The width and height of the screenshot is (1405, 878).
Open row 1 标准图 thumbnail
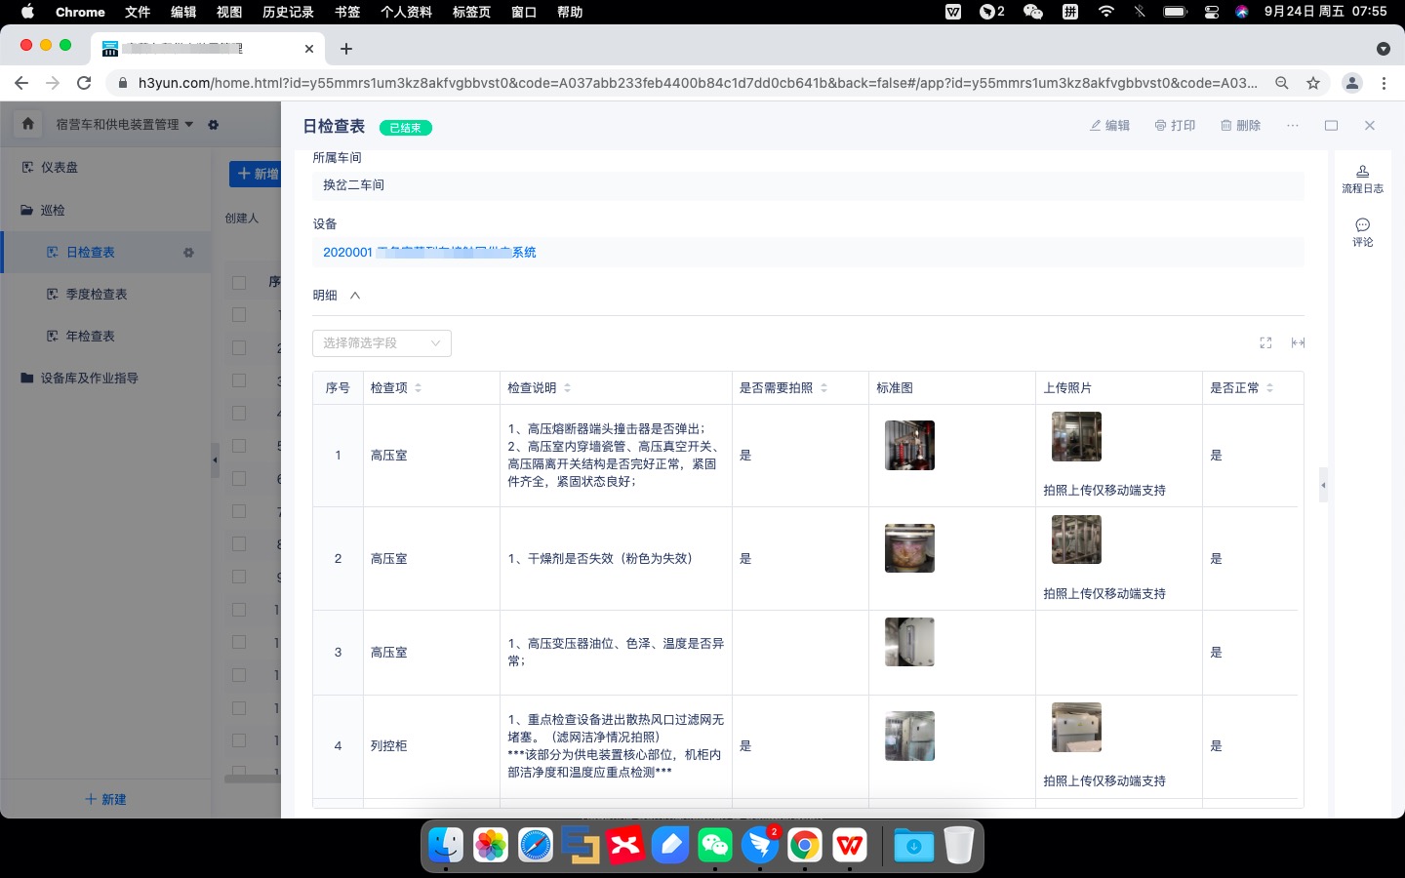(x=909, y=446)
